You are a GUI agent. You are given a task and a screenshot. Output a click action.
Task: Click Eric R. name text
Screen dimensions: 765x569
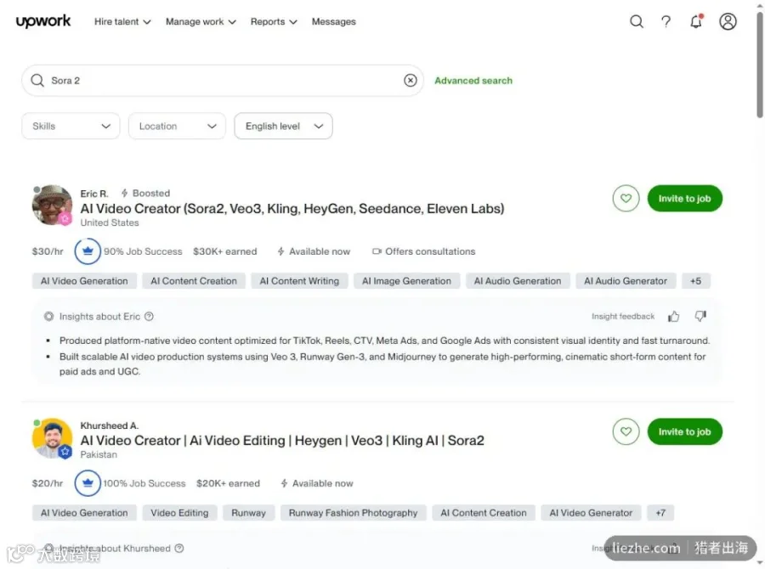point(94,194)
